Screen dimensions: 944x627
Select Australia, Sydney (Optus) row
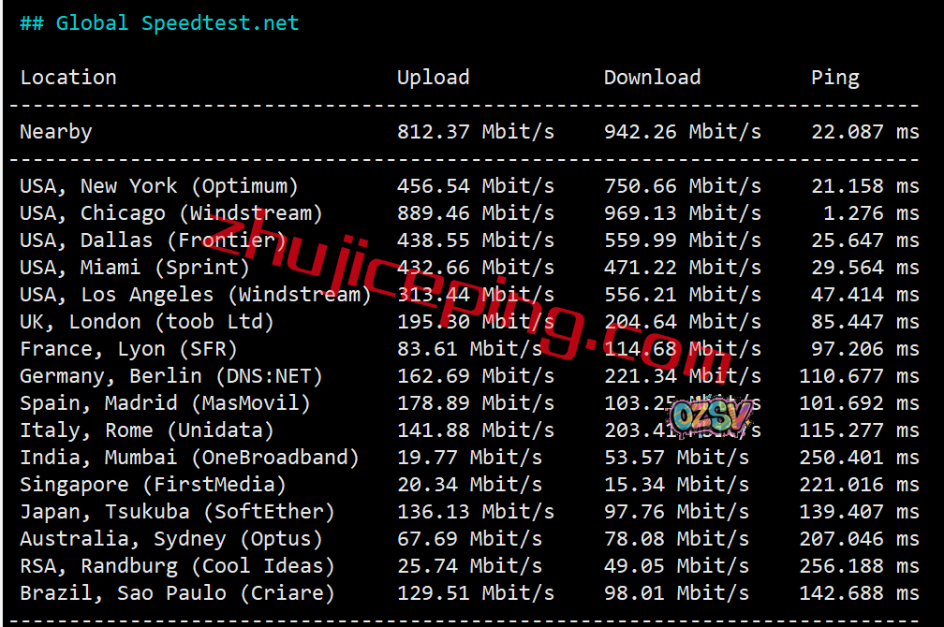(x=469, y=538)
